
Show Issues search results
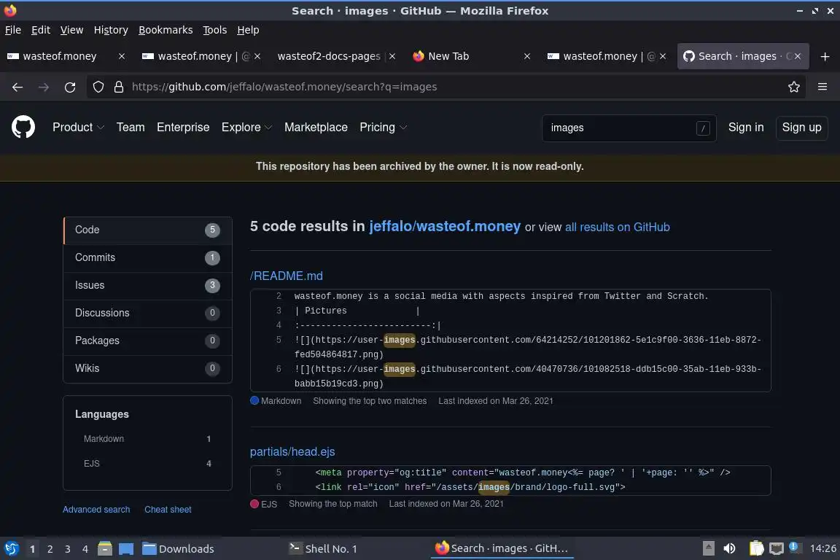[147, 286]
